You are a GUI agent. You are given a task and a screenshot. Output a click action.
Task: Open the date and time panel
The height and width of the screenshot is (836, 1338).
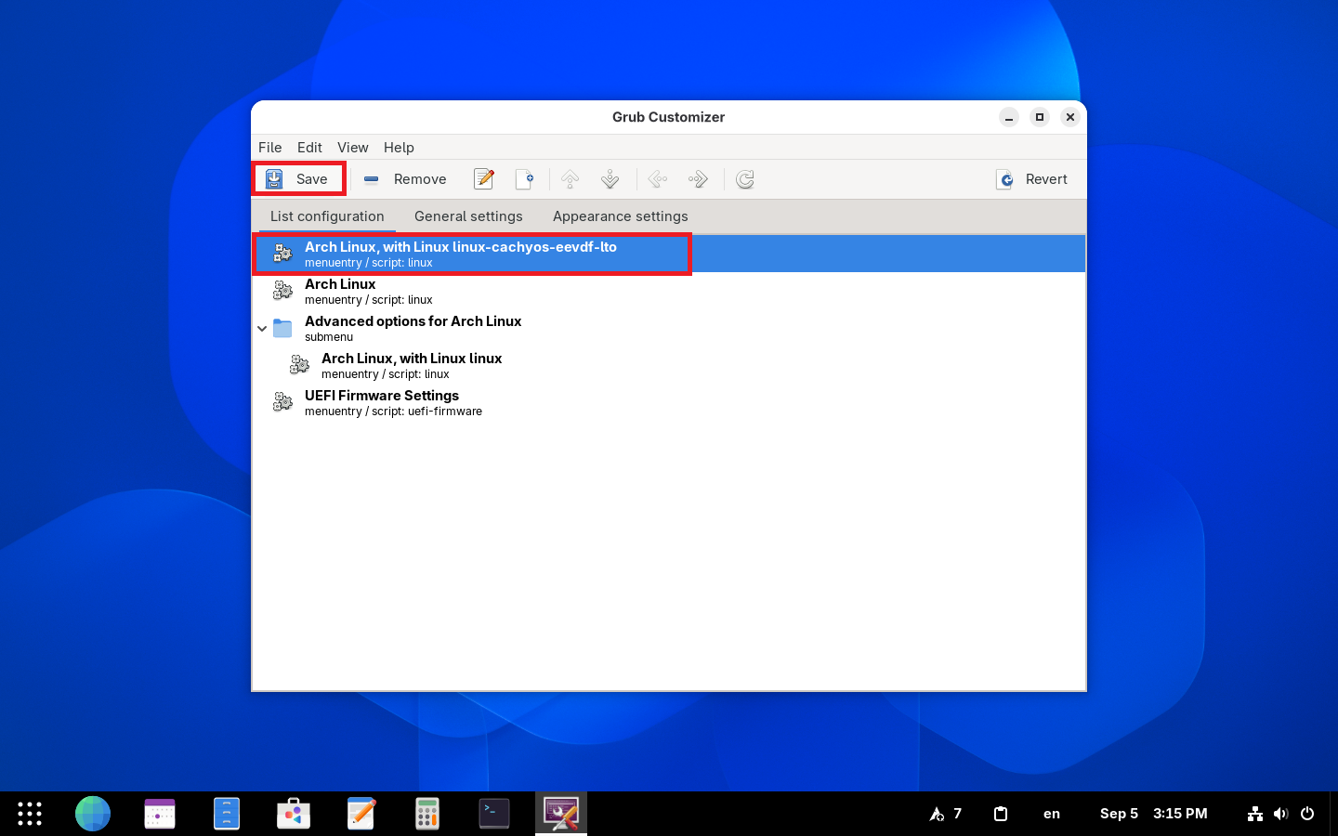click(1154, 814)
